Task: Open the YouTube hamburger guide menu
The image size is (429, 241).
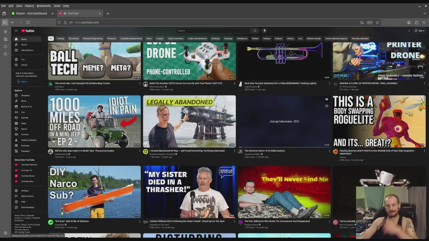Action: (x=16, y=31)
